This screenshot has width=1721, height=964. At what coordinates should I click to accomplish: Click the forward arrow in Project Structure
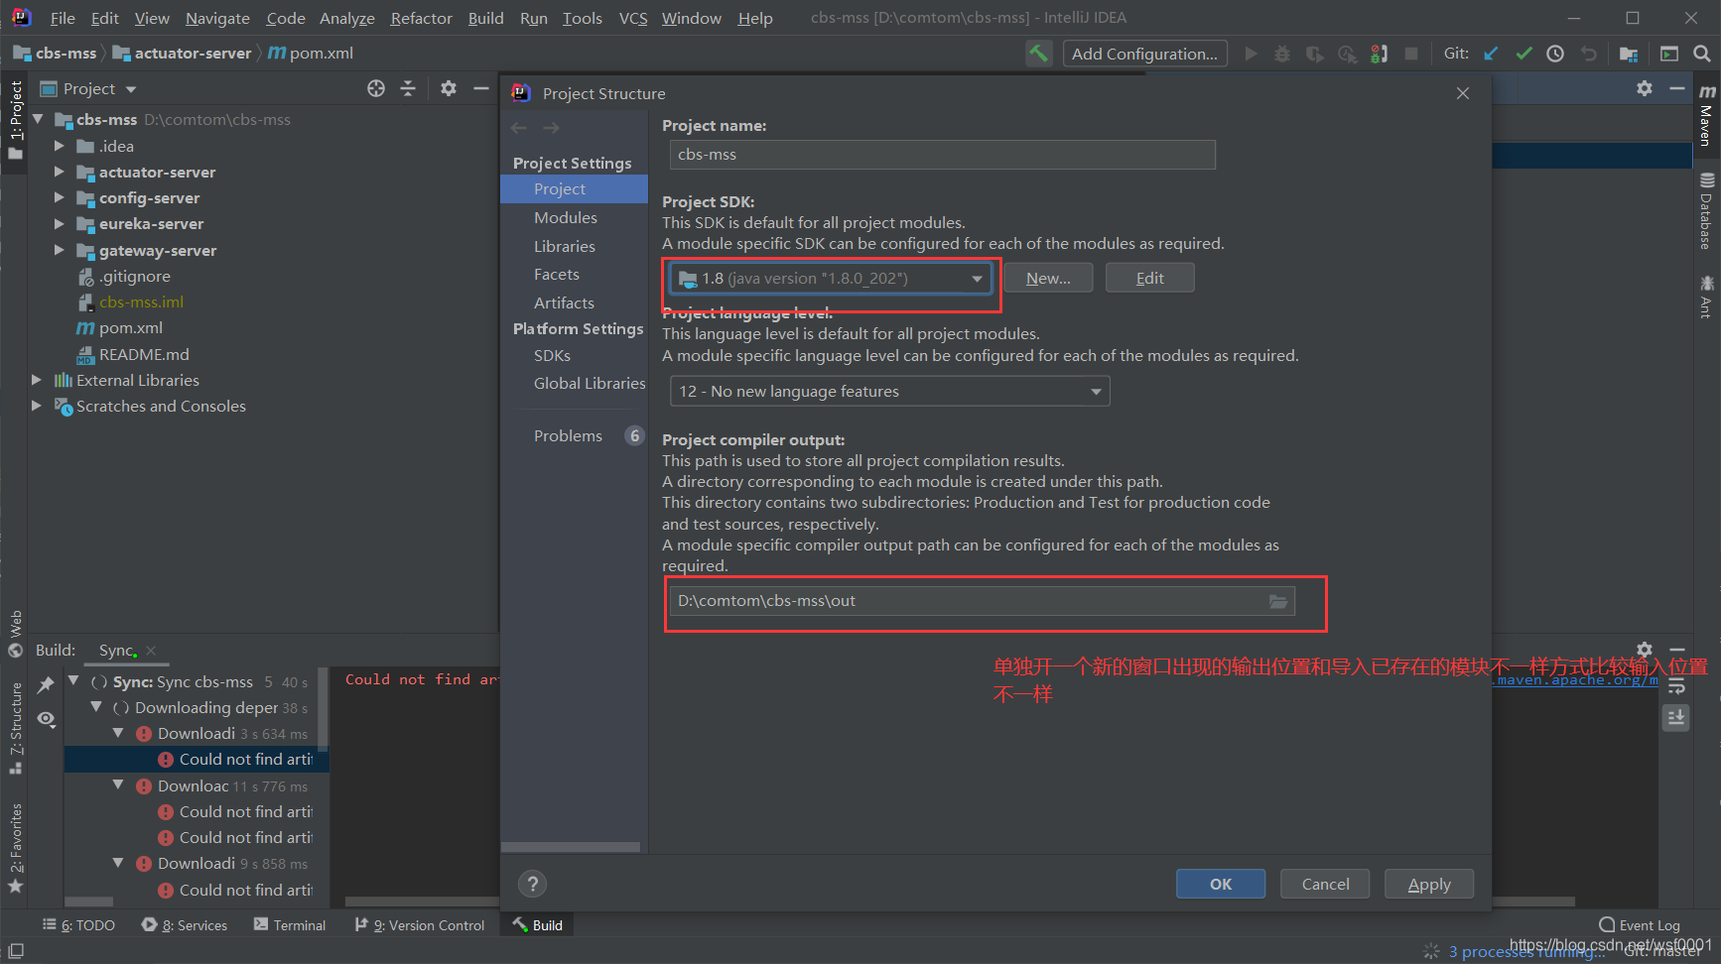click(552, 128)
